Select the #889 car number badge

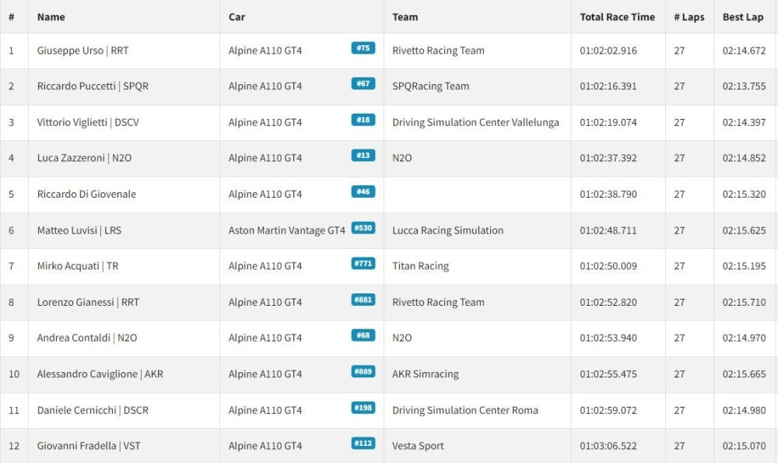[x=363, y=372]
